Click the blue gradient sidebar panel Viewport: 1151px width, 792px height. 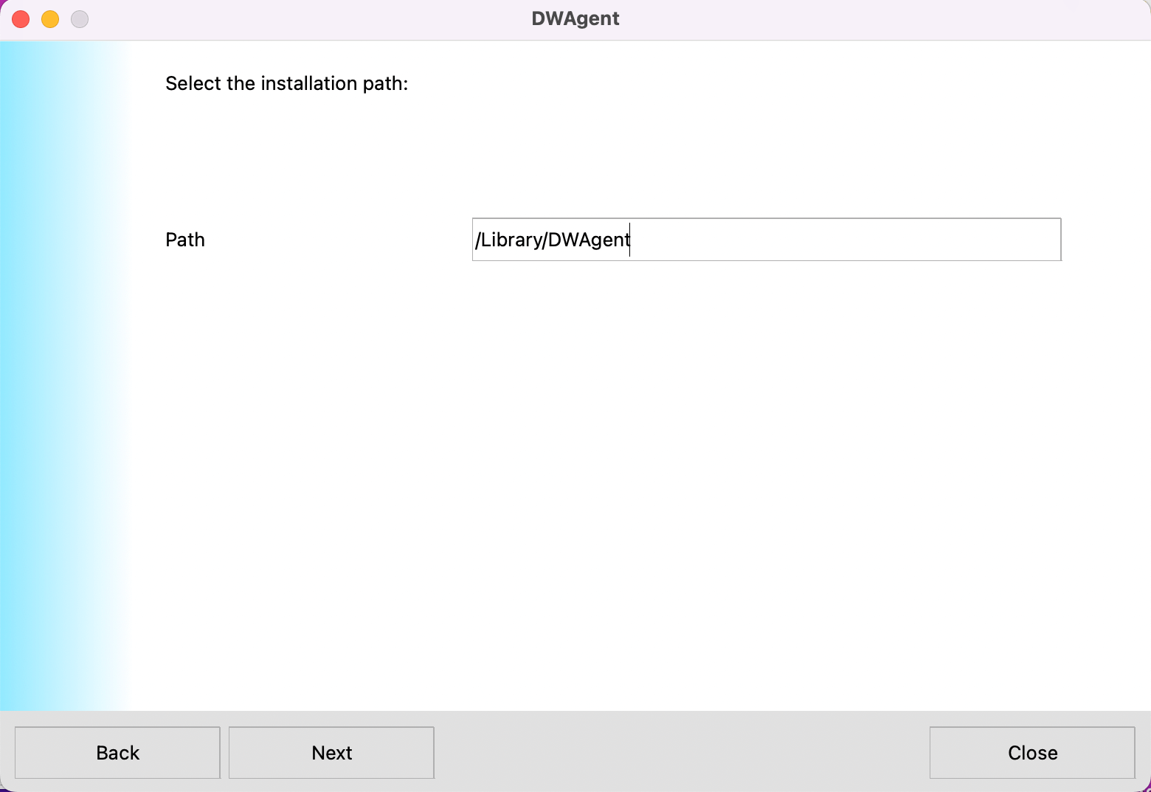pos(63,369)
